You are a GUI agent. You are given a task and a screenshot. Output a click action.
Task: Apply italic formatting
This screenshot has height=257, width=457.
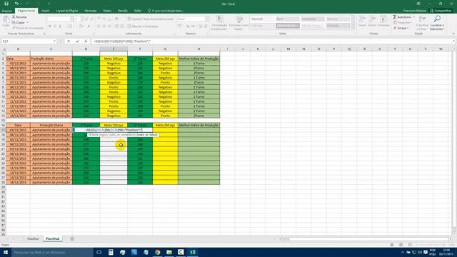pos(55,26)
